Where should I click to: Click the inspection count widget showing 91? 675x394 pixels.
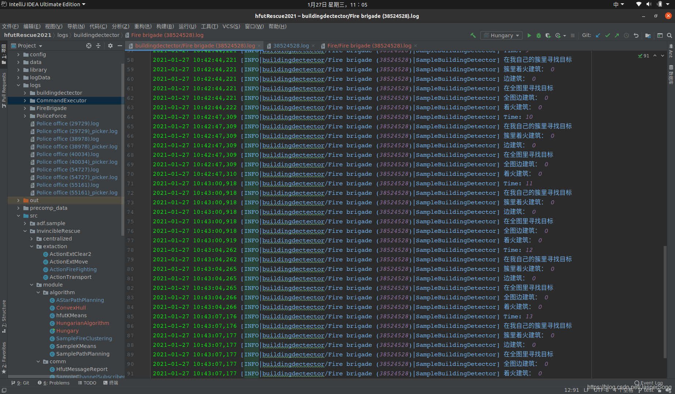click(x=644, y=56)
